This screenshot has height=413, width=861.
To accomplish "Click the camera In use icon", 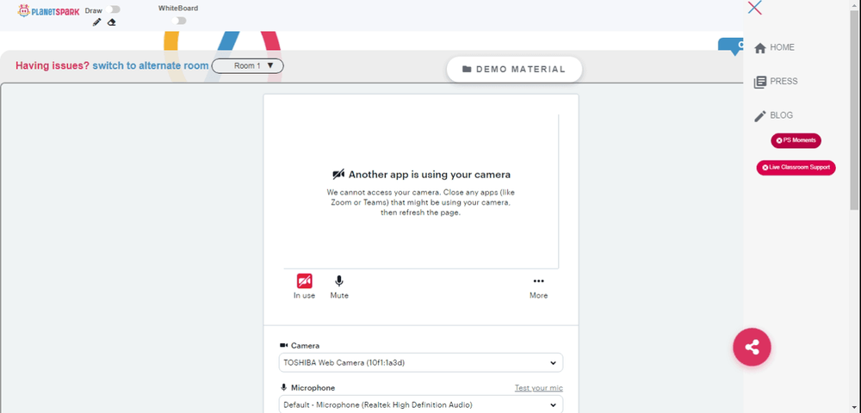I will tap(304, 281).
